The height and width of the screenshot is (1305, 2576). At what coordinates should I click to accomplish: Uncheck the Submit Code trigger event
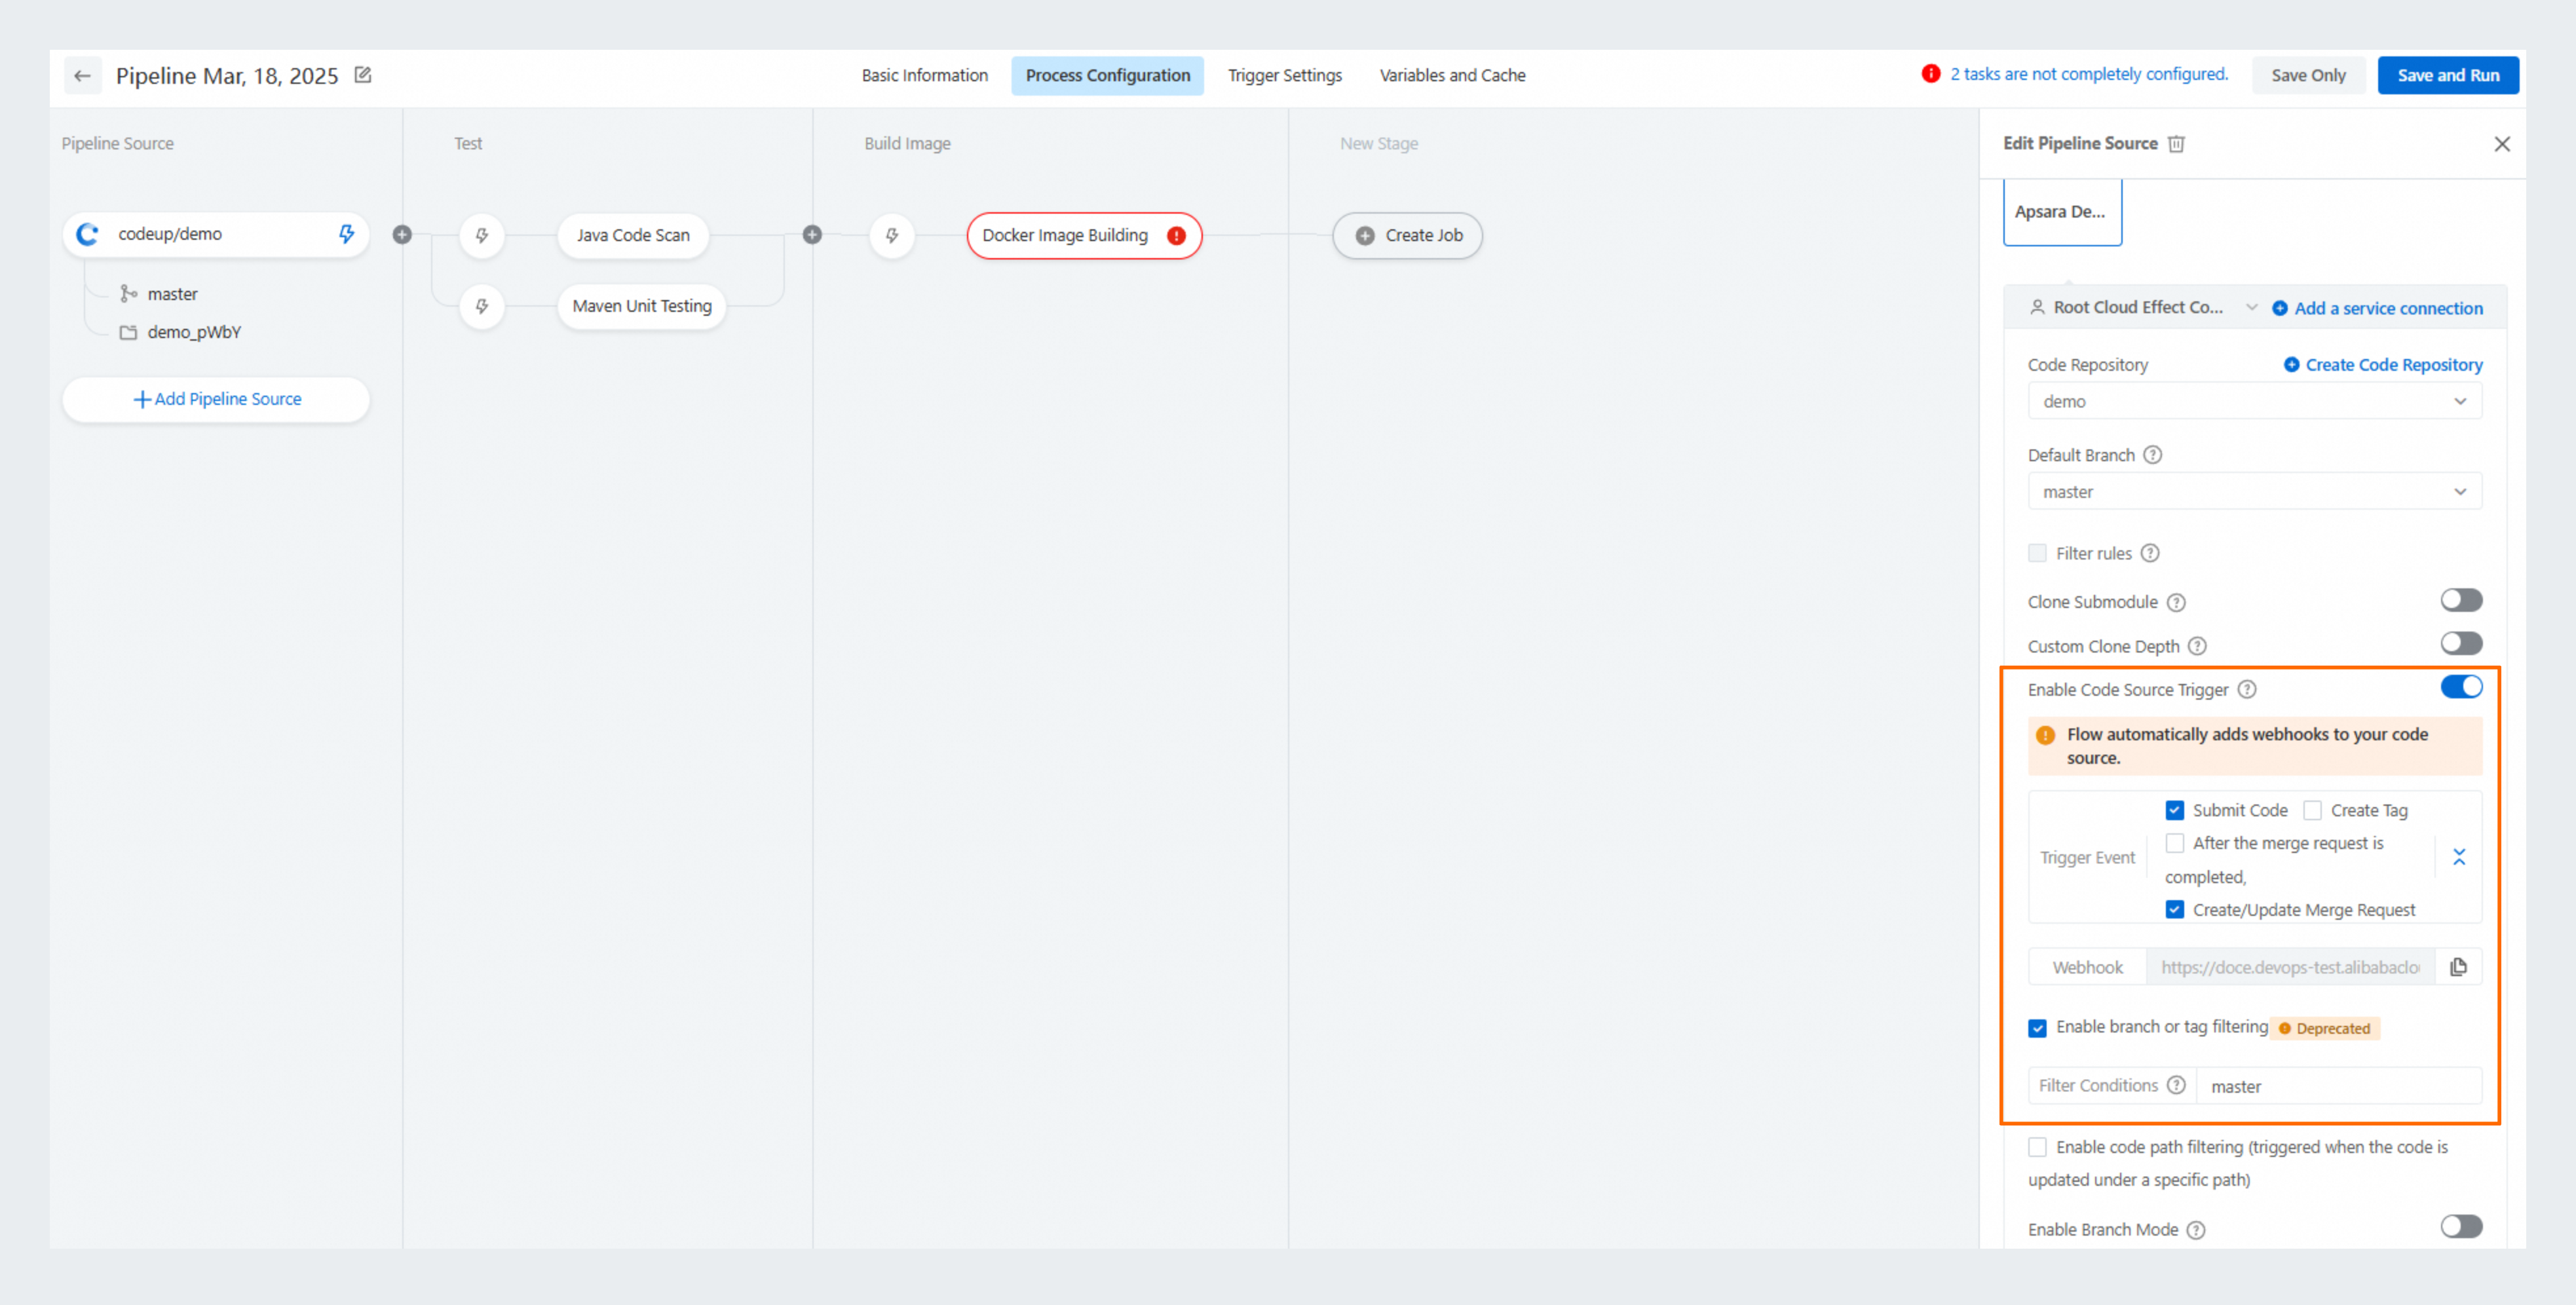tap(2174, 810)
